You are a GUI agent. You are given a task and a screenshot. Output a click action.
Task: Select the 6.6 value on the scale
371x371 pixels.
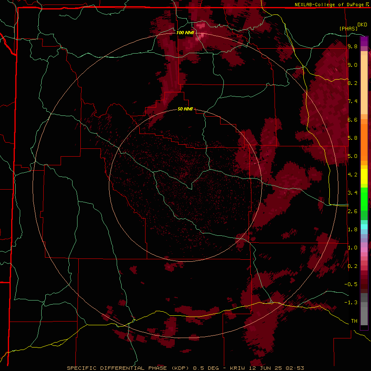tap(352, 120)
